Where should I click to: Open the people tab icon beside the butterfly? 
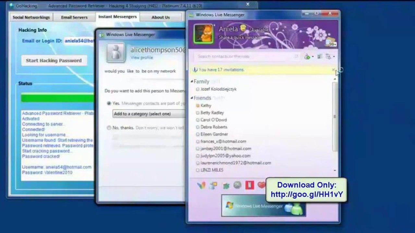(213, 185)
